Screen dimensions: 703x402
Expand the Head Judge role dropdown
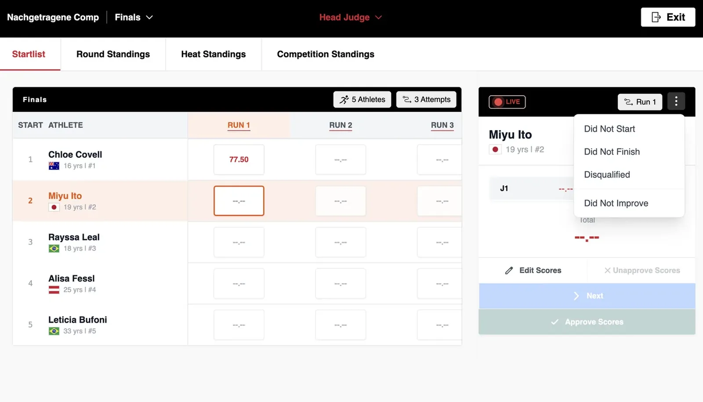pyautogui.click(x=351, y=17)
